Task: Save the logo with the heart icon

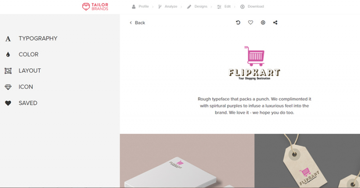Action: [251, 22]
